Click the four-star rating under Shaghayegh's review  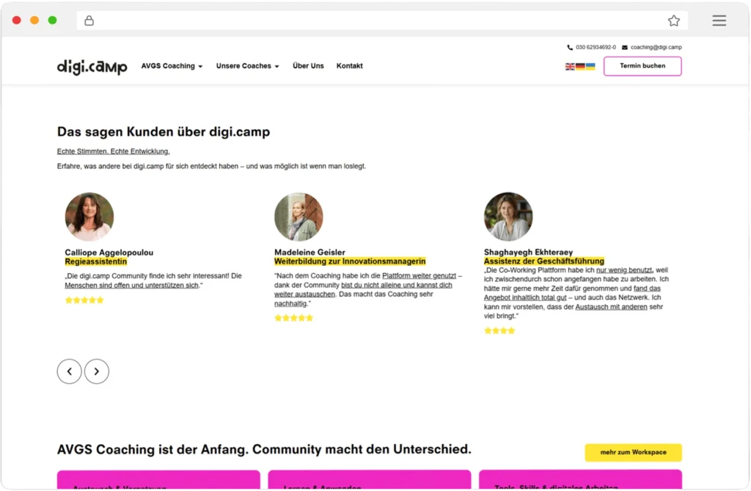coord(499,331)
